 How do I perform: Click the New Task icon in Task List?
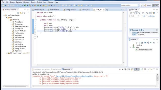(x=131, y=13)
